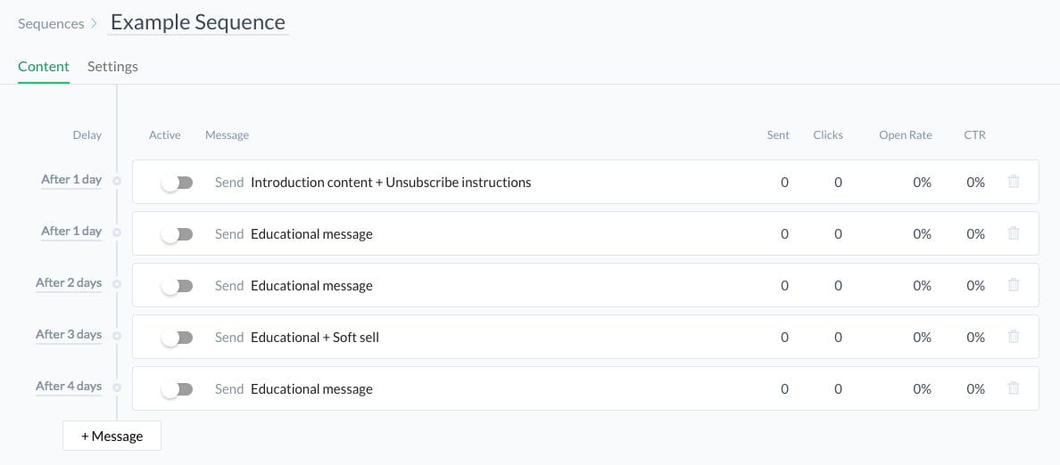Viewport: 1060px width, 465px height.
Task: Select the Content tab
Action: [44, 66]
